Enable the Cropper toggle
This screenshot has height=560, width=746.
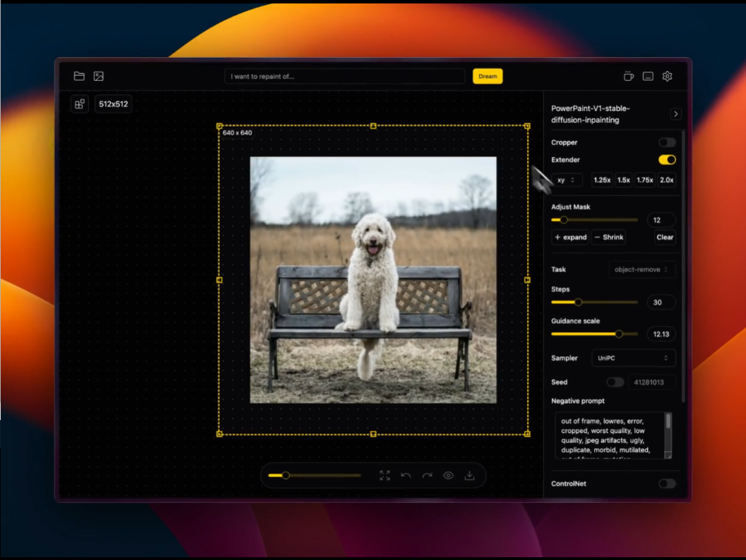tap(667, 142)
